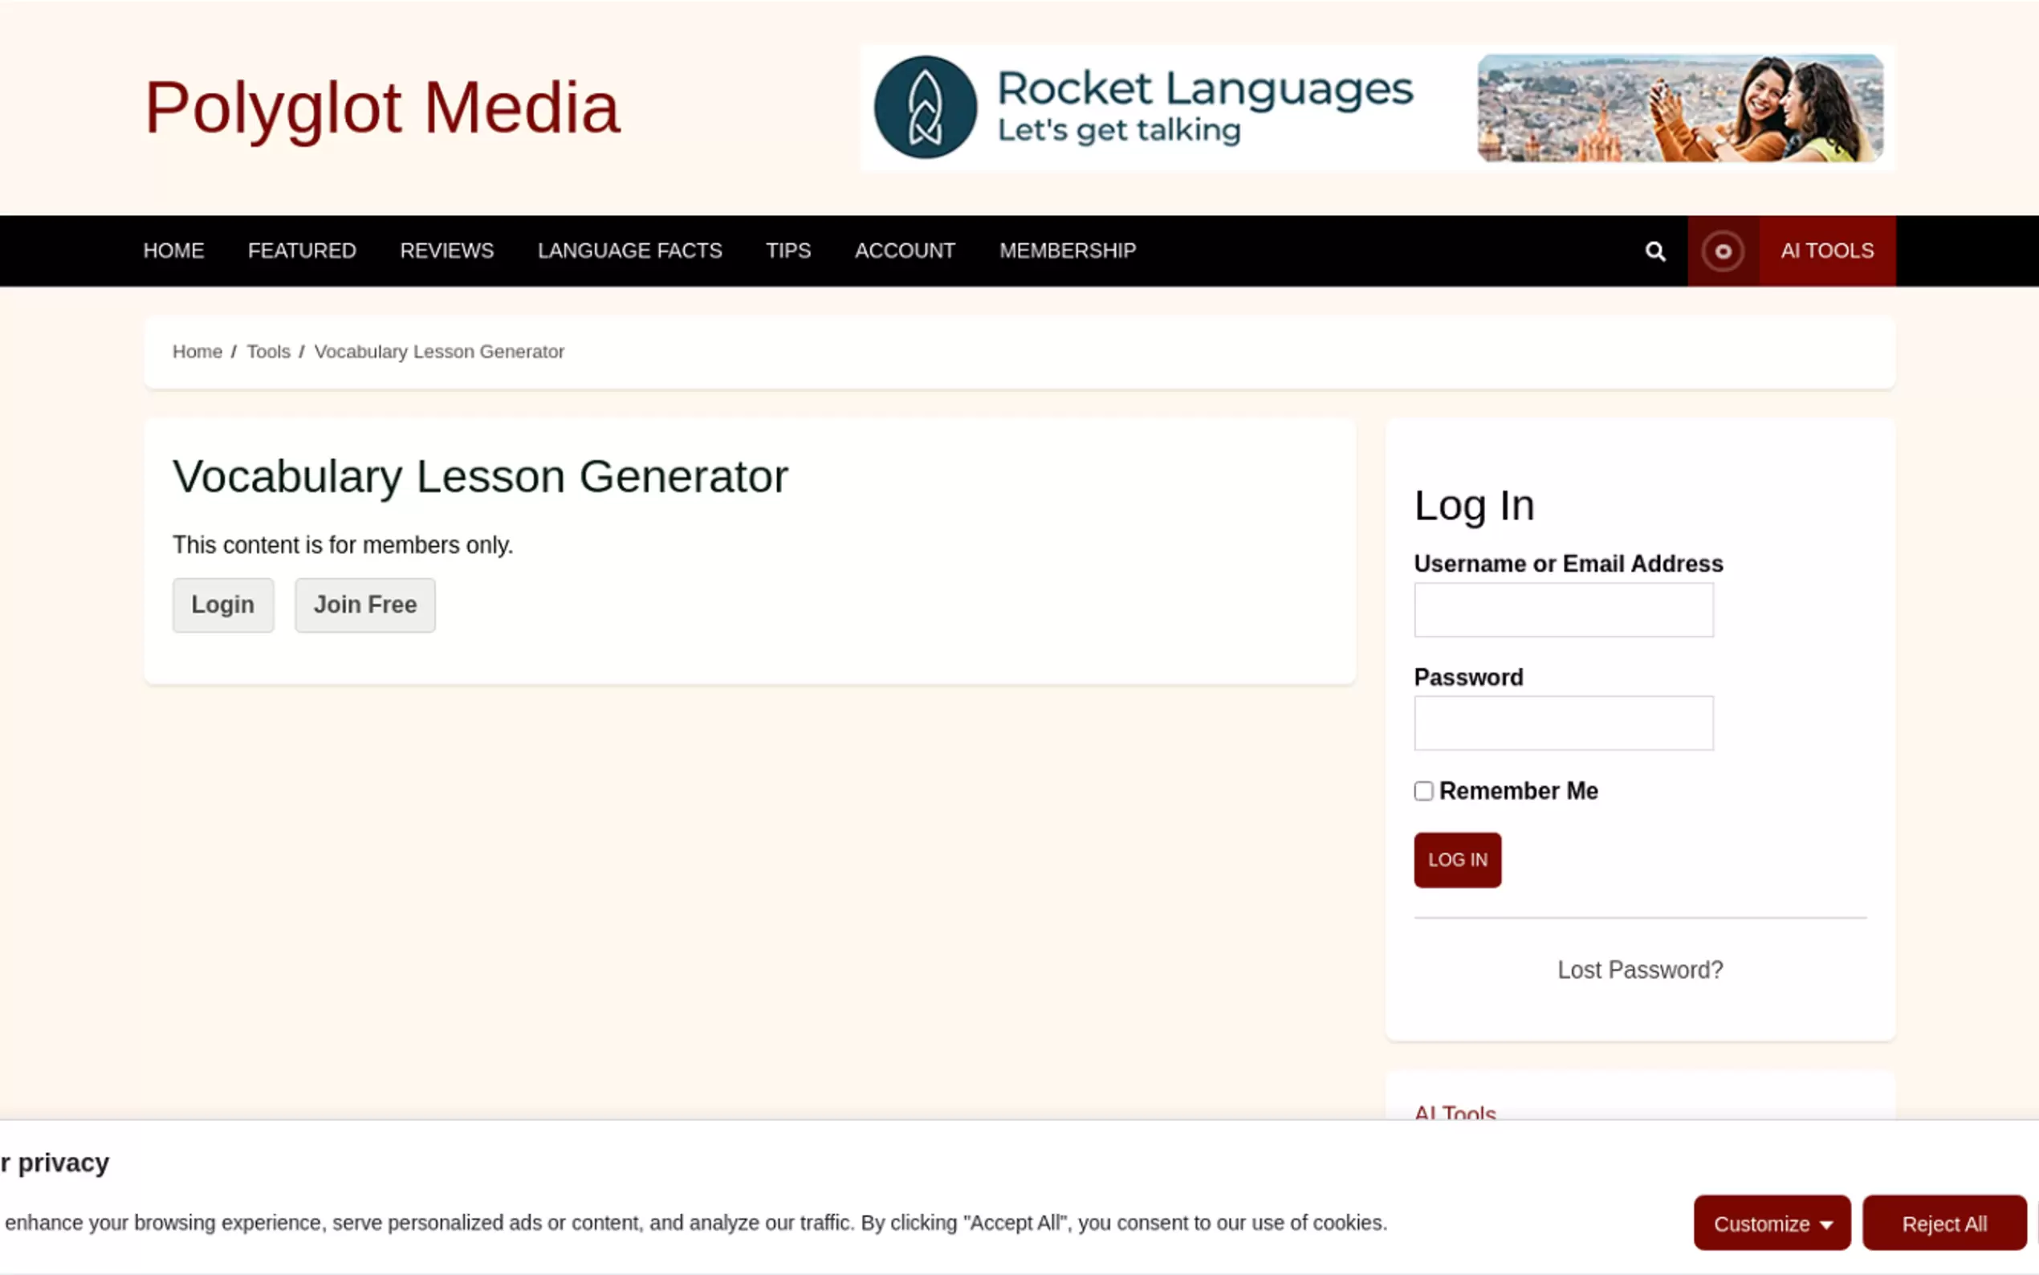Click the Join Free button
2039x1275 pixels.
click(365, 605)
